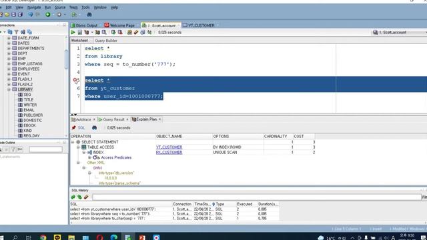Click the Run Script toolbar icon
The height and width of the screenshot is (240, 427).
[80, 33]
